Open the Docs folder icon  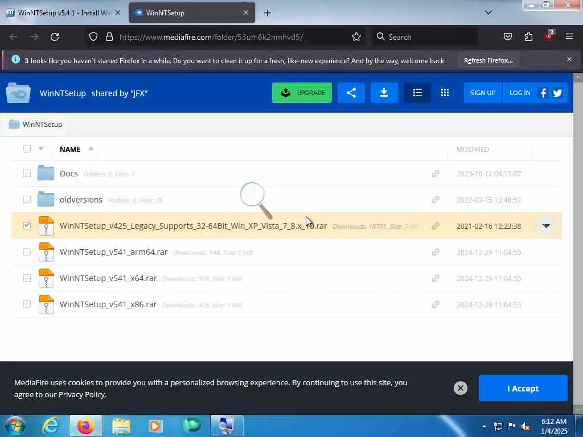coord(46,173)
